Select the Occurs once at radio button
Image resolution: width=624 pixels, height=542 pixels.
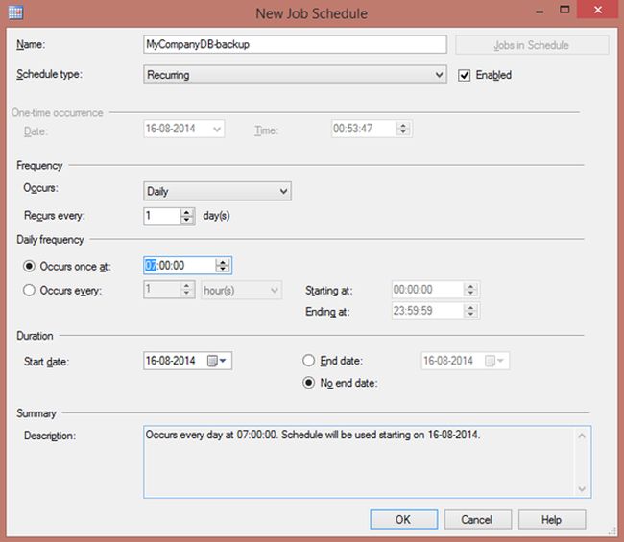[x=29, y=266]
